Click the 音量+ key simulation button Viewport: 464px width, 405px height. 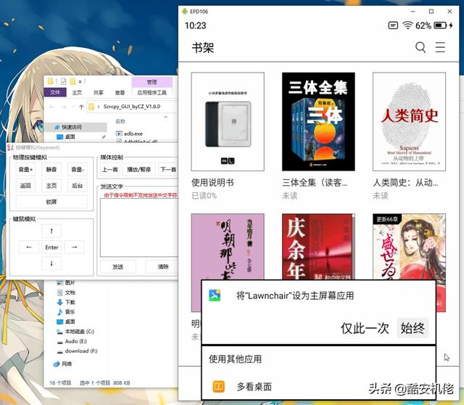click(x=25, y=169)
